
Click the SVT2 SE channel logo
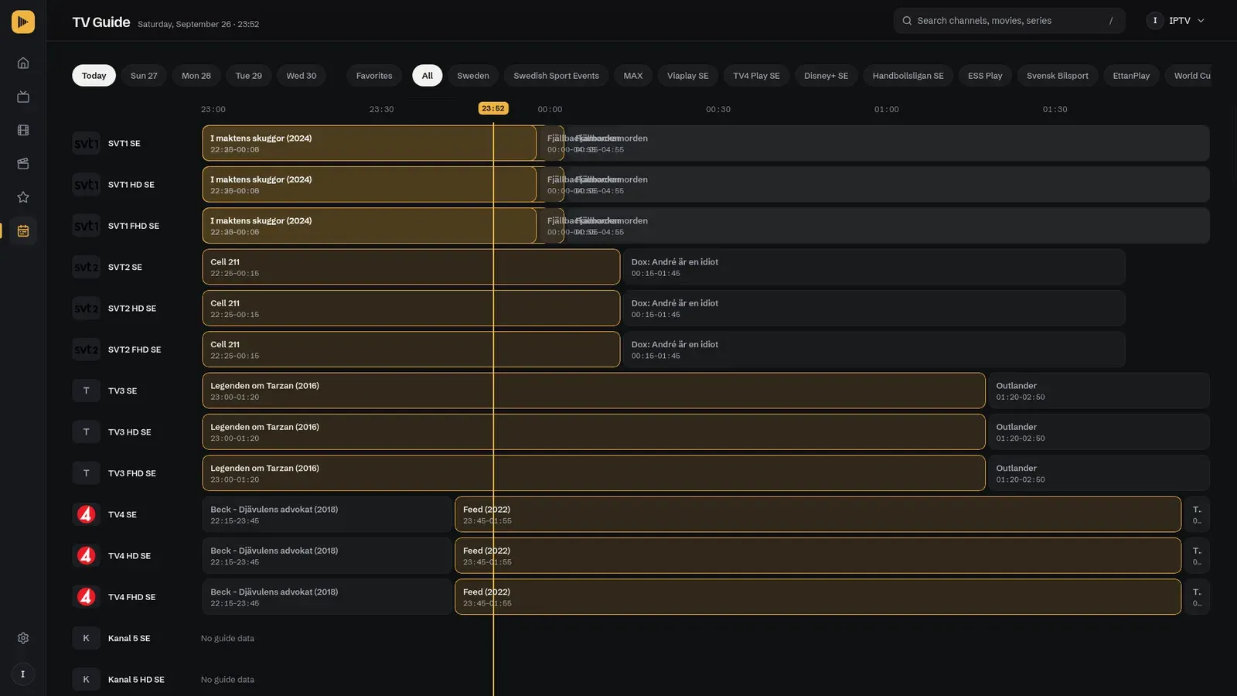tap(87, 267)
